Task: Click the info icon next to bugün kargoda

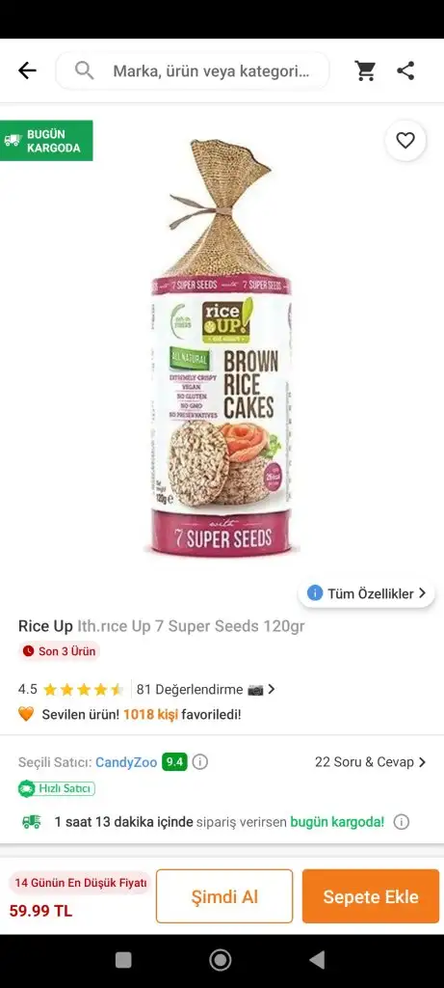Action: coord(402,822)
